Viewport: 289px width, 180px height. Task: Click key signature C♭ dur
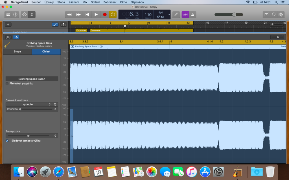[x=161, y=17]
